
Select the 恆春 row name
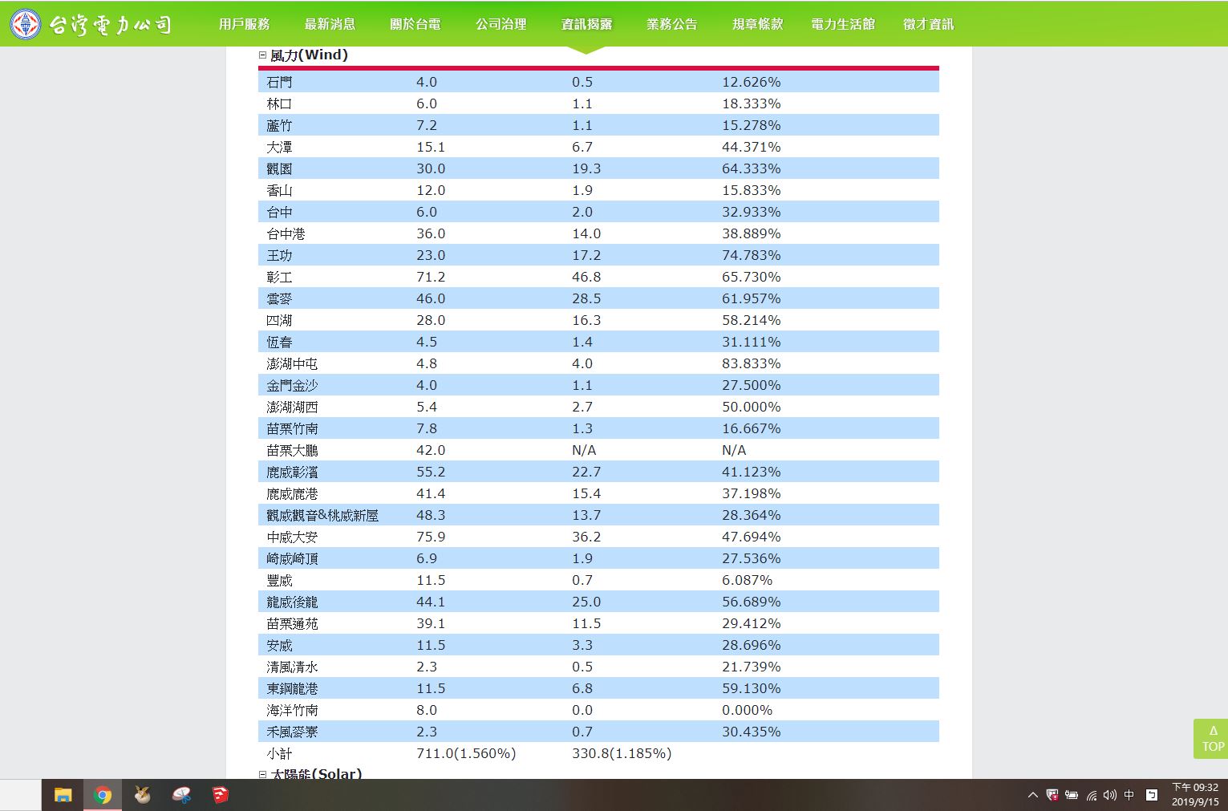pyautogui.click(x=279, y=342)
